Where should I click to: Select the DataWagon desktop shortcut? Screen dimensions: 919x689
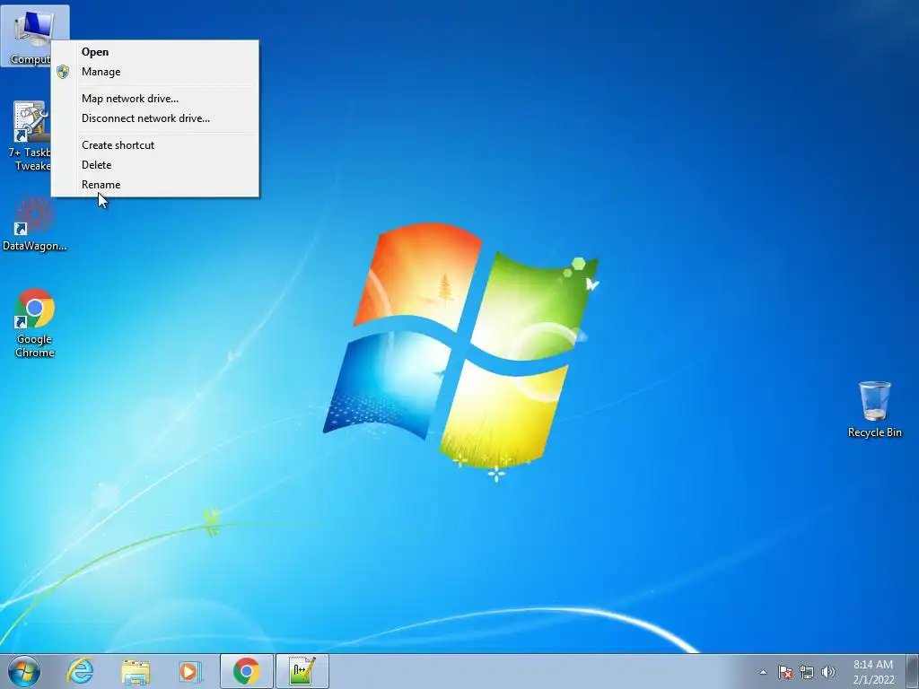click(x=35, y=224)
